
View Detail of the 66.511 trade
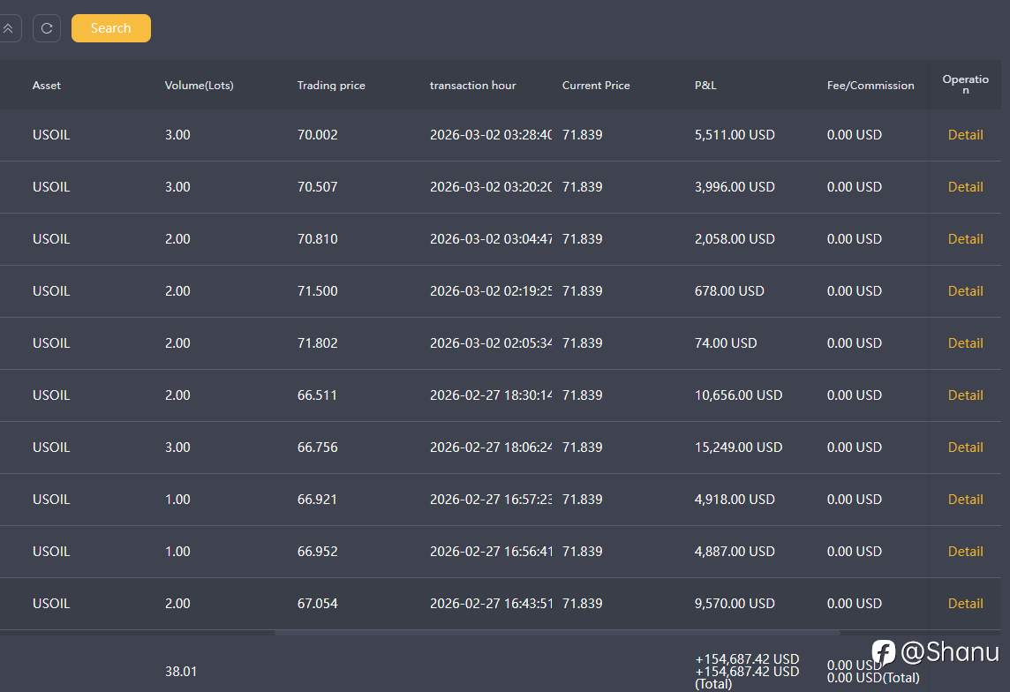pos(965,395)
